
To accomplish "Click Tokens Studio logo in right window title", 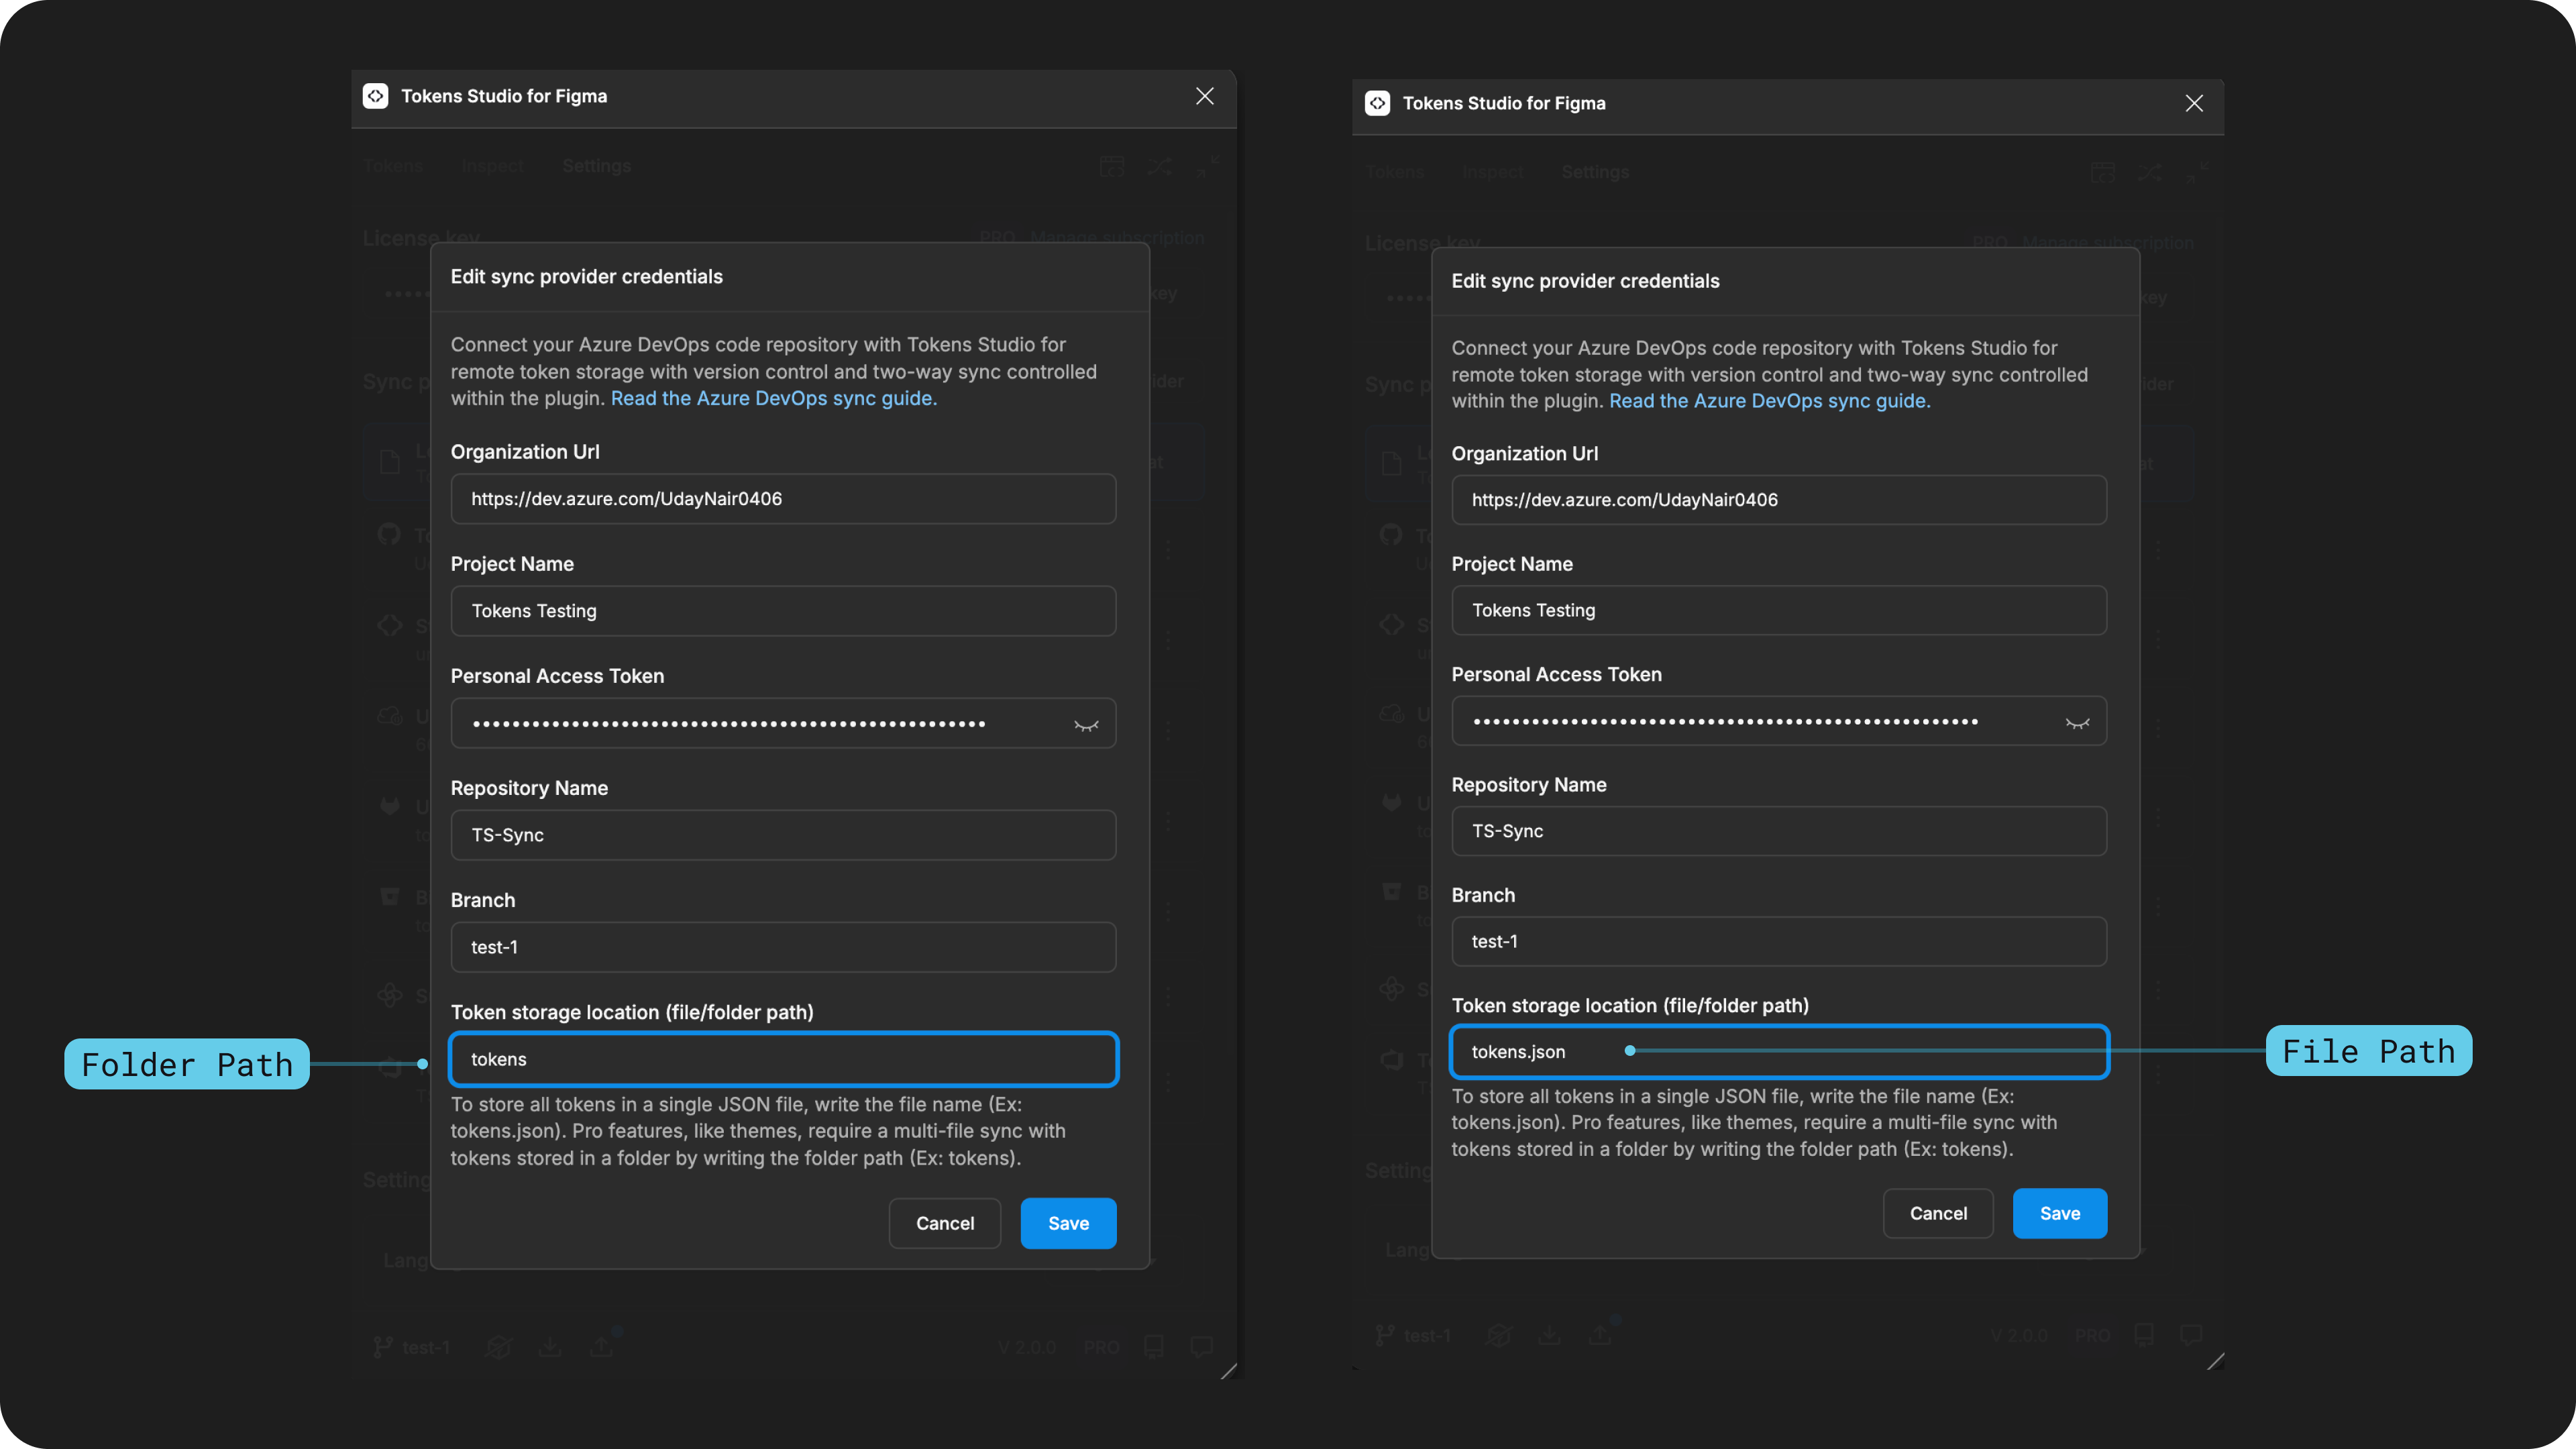I will click(x=1377, y=103).
